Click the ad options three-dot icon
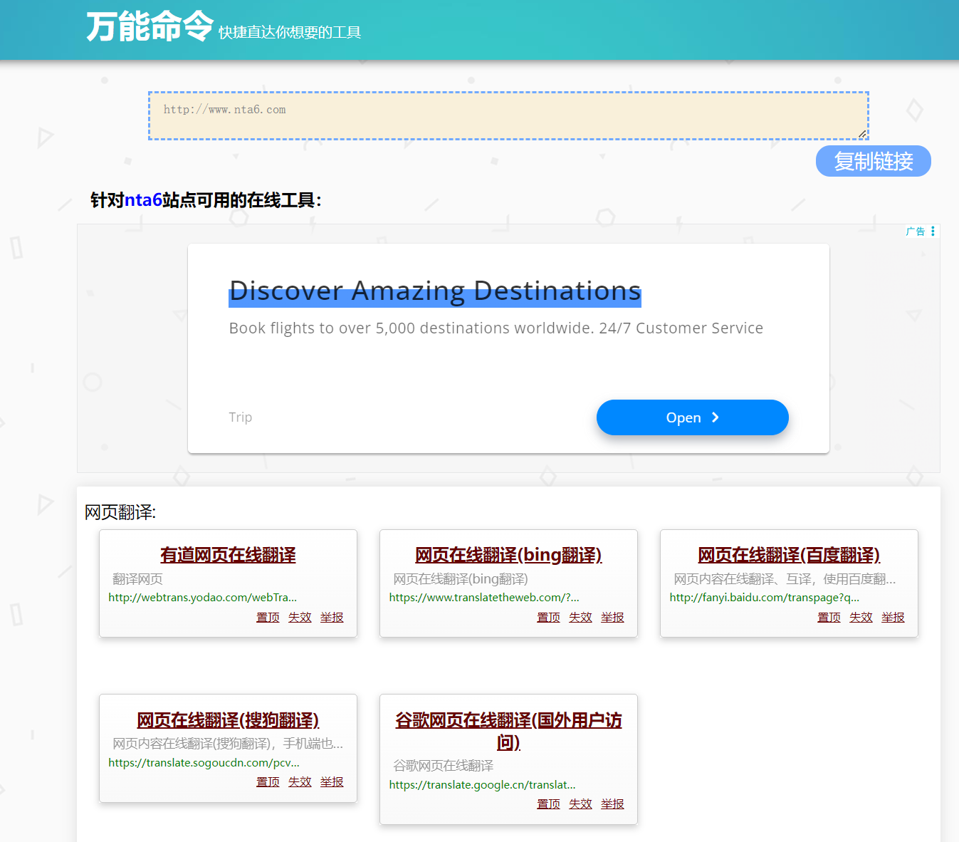The width and height of the screenshot is (959, 842). [933, 232]
